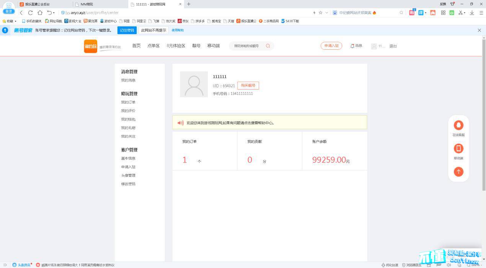Click the user profile avatar placeholder
Screen dimensions: 486x268
pos(194,84)
